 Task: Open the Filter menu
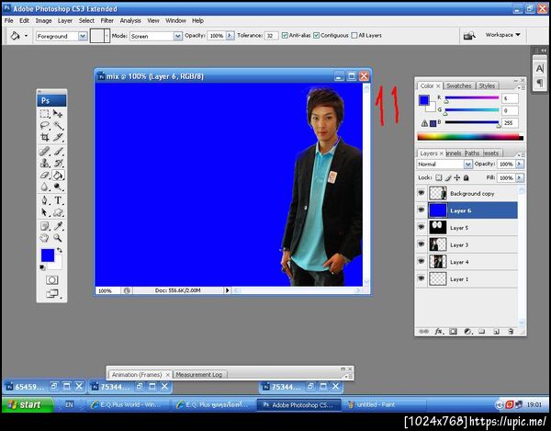coord(107,21)
